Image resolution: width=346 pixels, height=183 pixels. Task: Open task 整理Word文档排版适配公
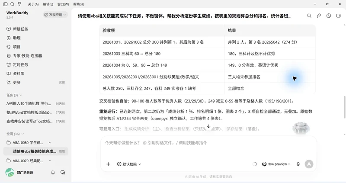[35, 112]
